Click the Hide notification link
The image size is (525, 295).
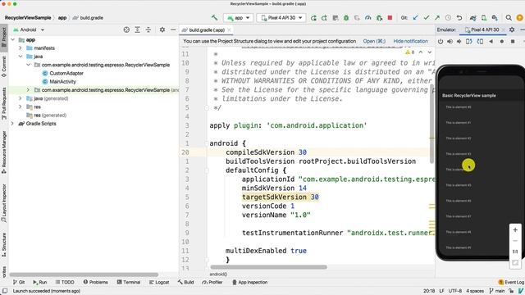(x=410, y=41)
